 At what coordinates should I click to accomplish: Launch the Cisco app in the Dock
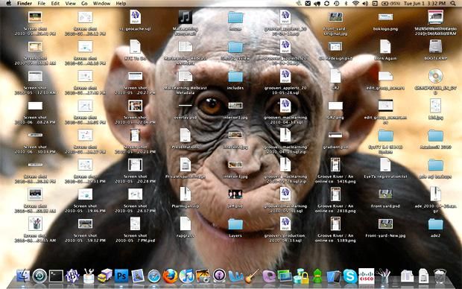(x=366, y=276)
